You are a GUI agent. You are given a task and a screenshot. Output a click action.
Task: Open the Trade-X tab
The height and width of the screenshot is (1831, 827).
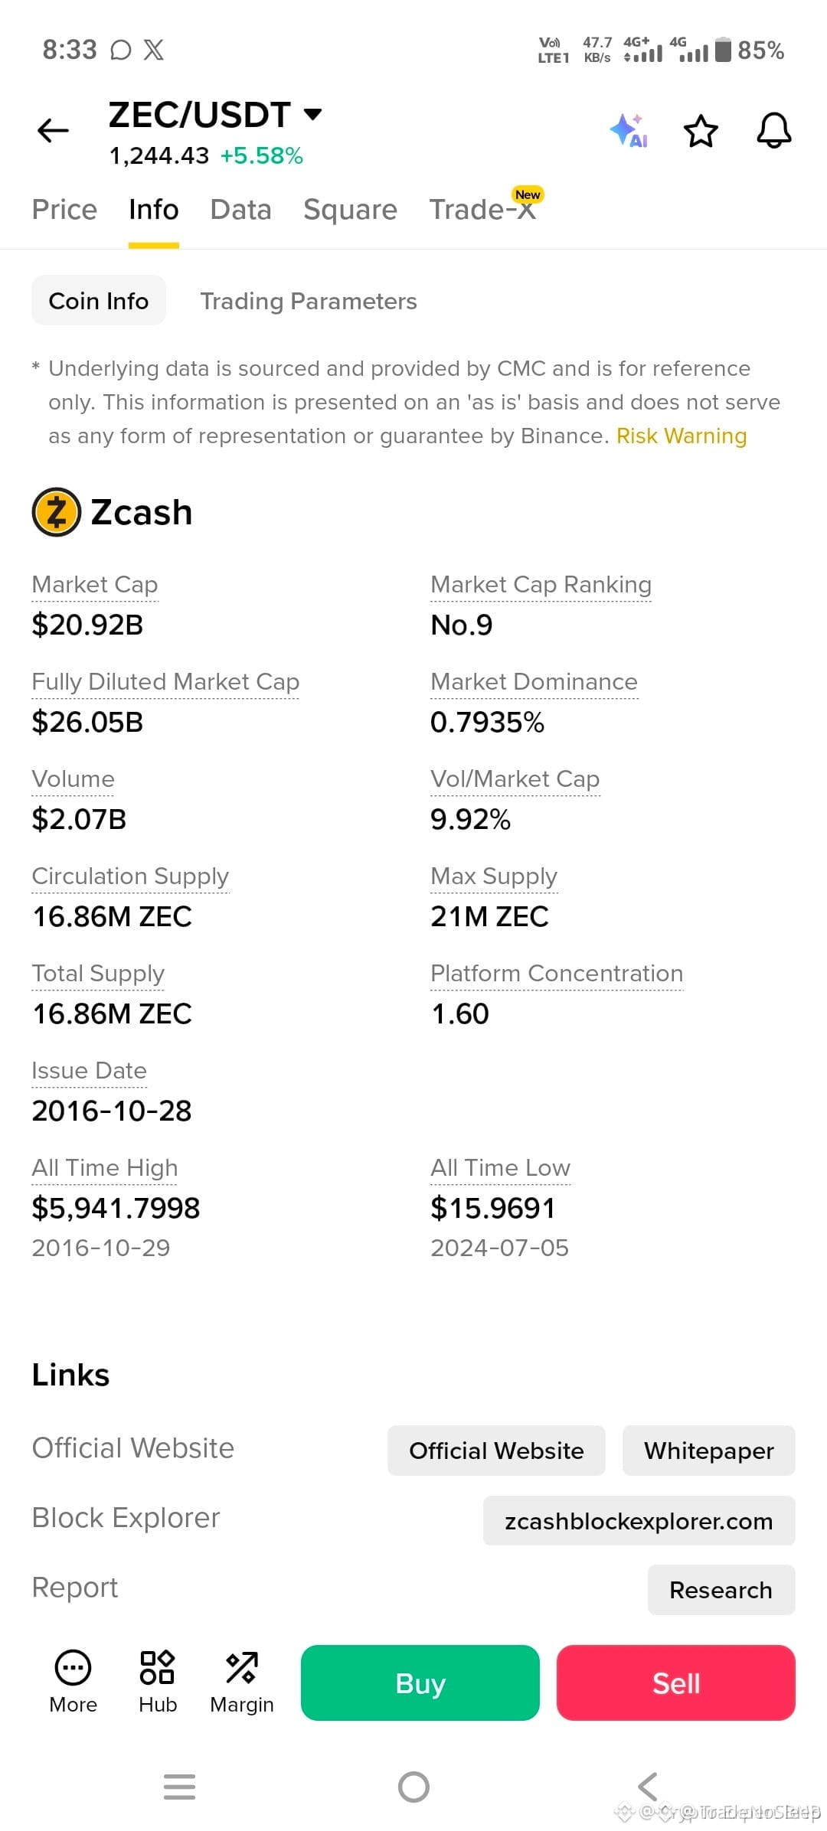tap(485, 208)
